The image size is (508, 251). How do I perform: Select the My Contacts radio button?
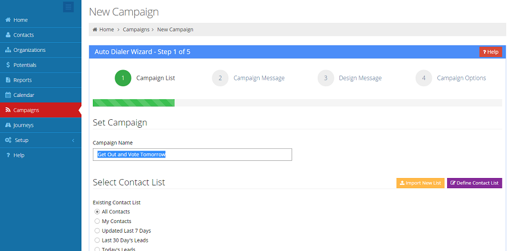(x=97, y=221)
